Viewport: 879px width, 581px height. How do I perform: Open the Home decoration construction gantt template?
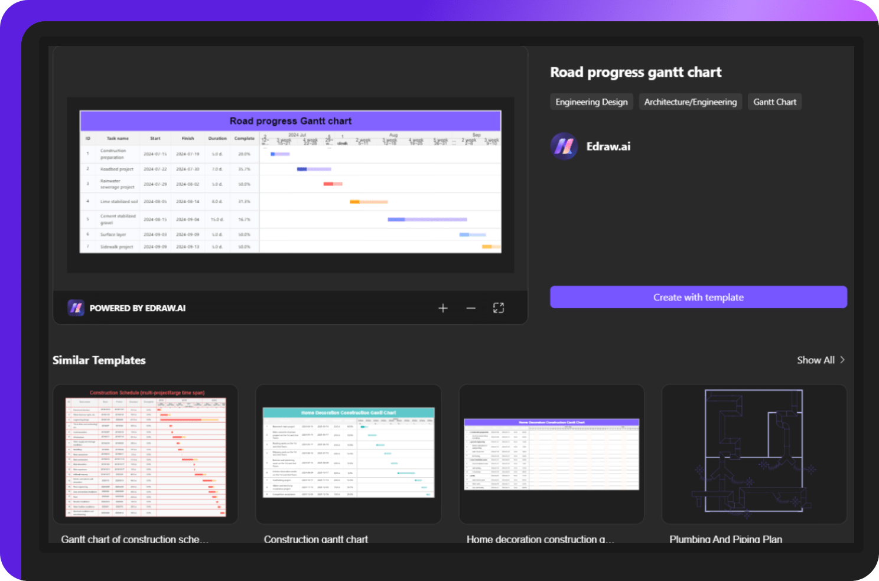coord(551,454)
